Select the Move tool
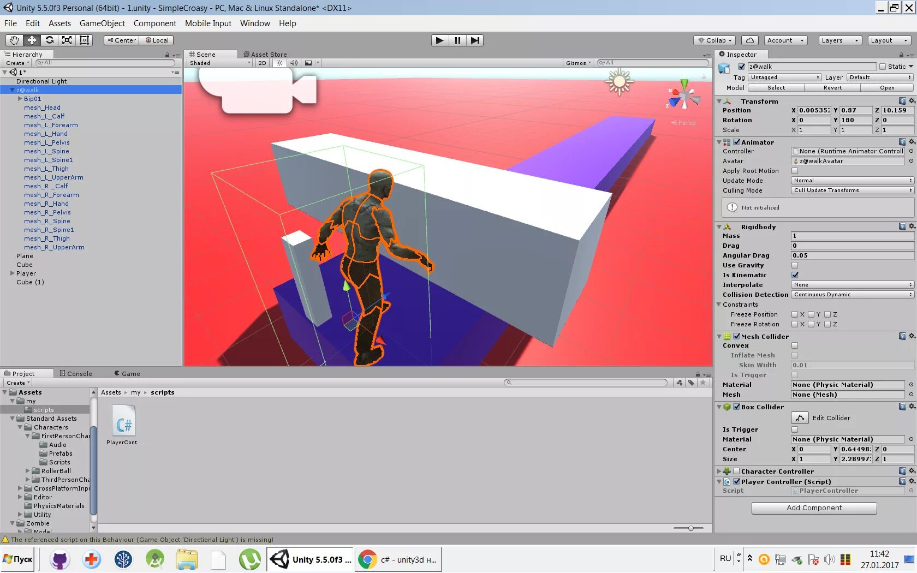This screenshot has width=917, height=573. pos(32,40)
